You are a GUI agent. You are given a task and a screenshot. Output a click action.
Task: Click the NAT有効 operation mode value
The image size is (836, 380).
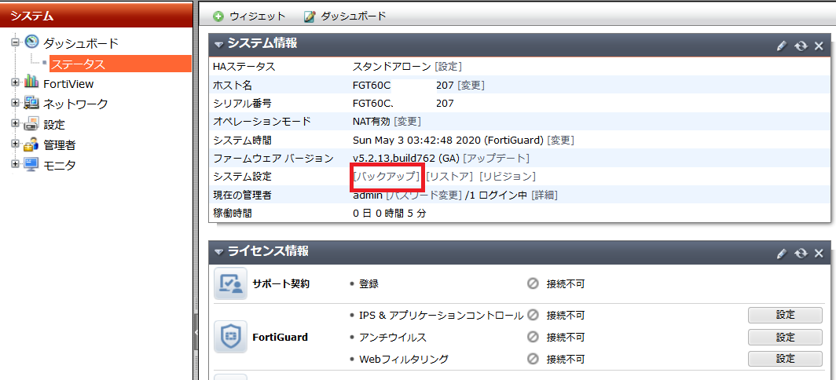372,122
